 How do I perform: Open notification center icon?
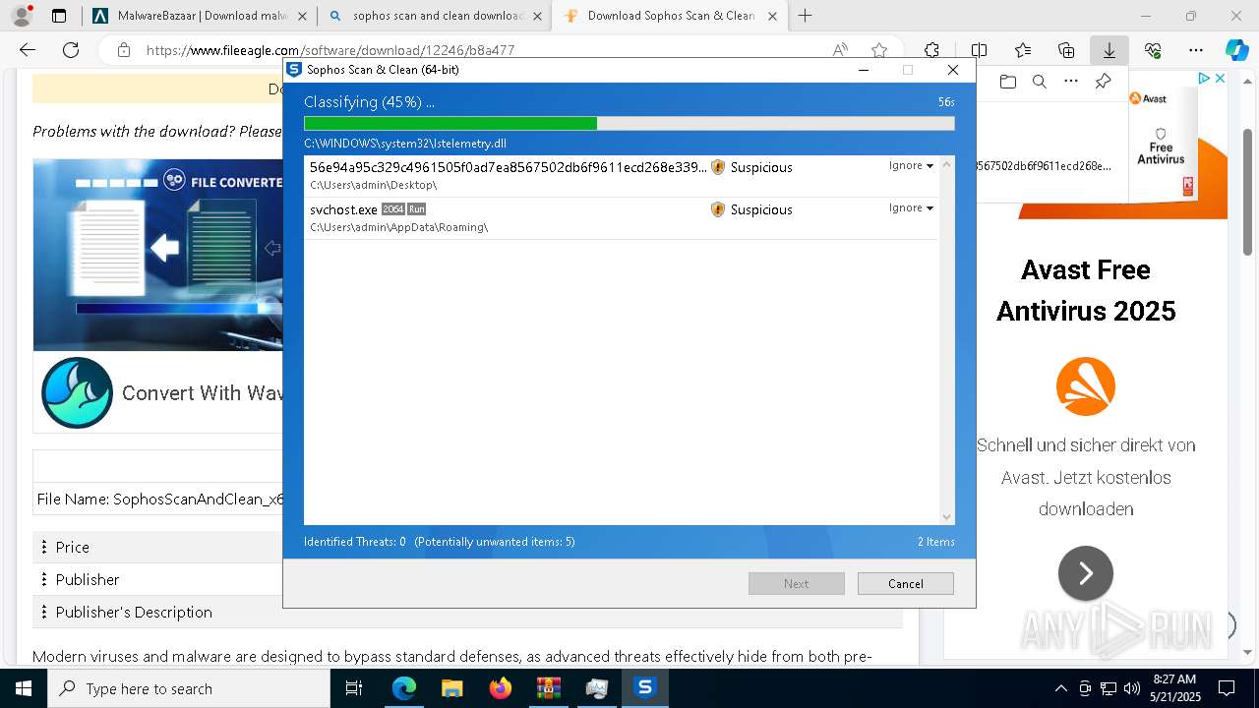pyautogui.click(x=1227, y=688)
